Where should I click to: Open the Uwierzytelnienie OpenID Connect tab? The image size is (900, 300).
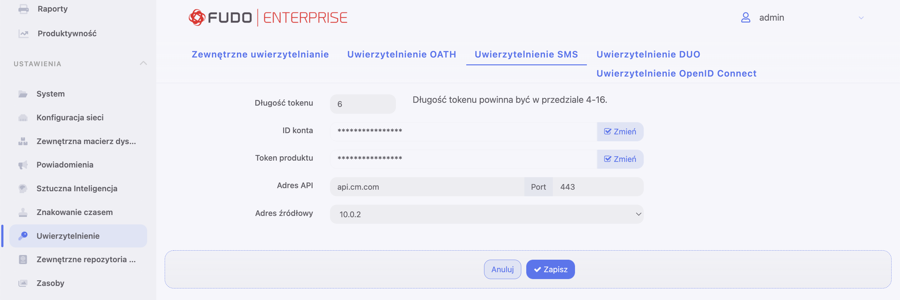(x=676, y=73)
